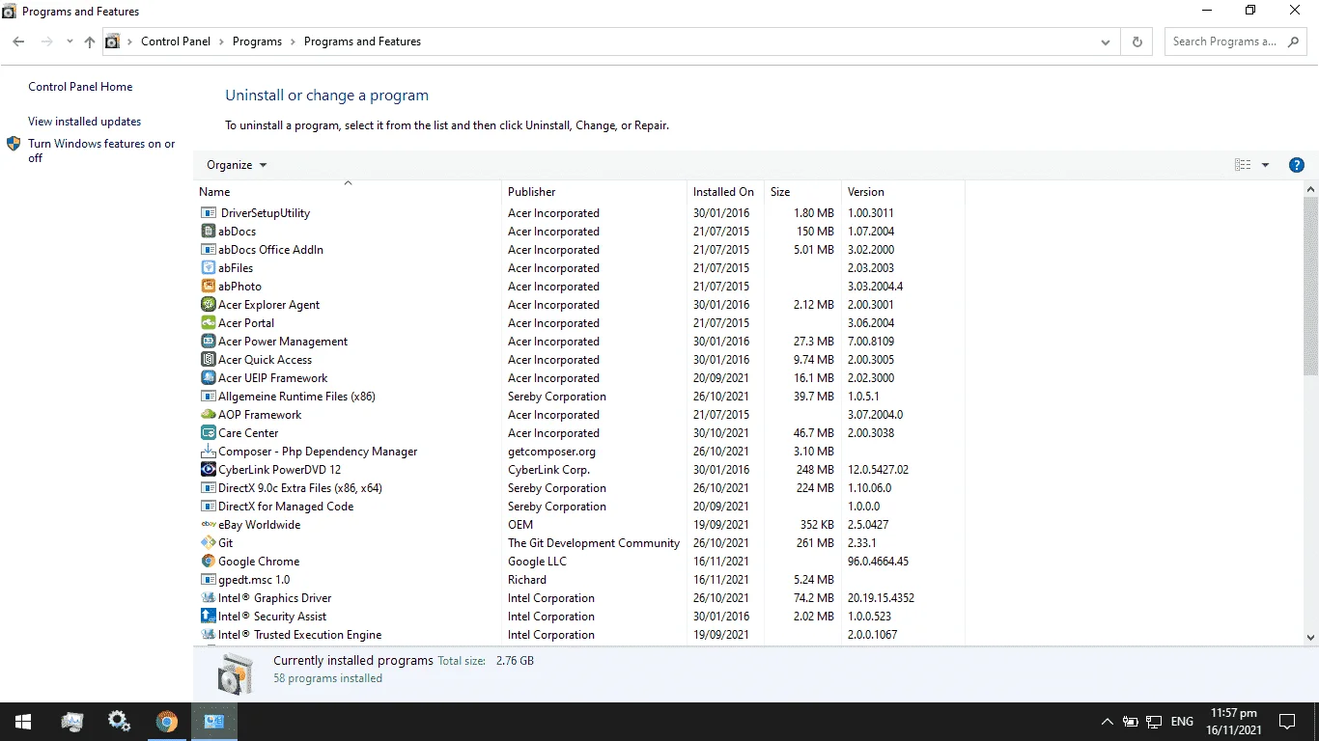Click the 58 programs installed text
The image size is (1319, 741).
tap(327, 678)
